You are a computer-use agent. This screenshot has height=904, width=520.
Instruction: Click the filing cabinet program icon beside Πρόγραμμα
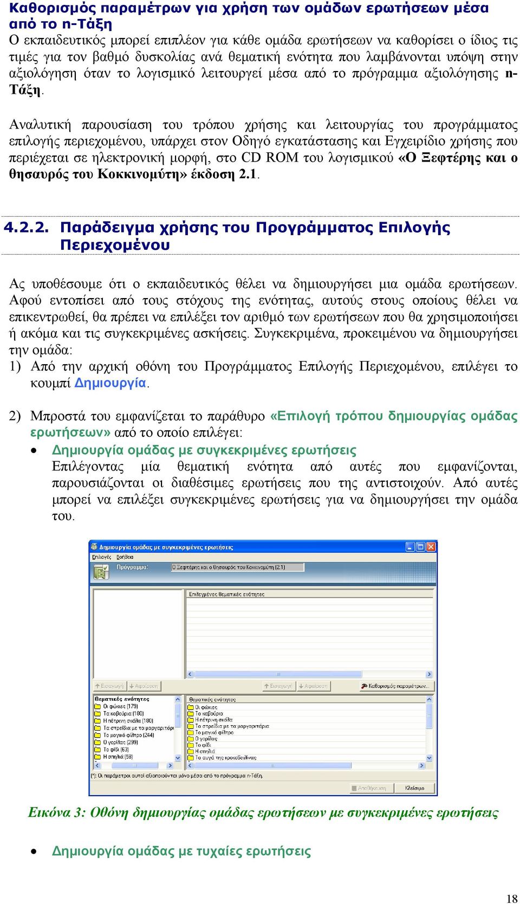pyautogui.click(x=101, y=572)
